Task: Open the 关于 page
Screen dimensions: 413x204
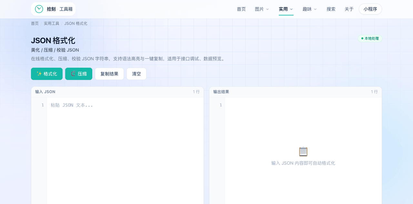Action: (349, 9)
